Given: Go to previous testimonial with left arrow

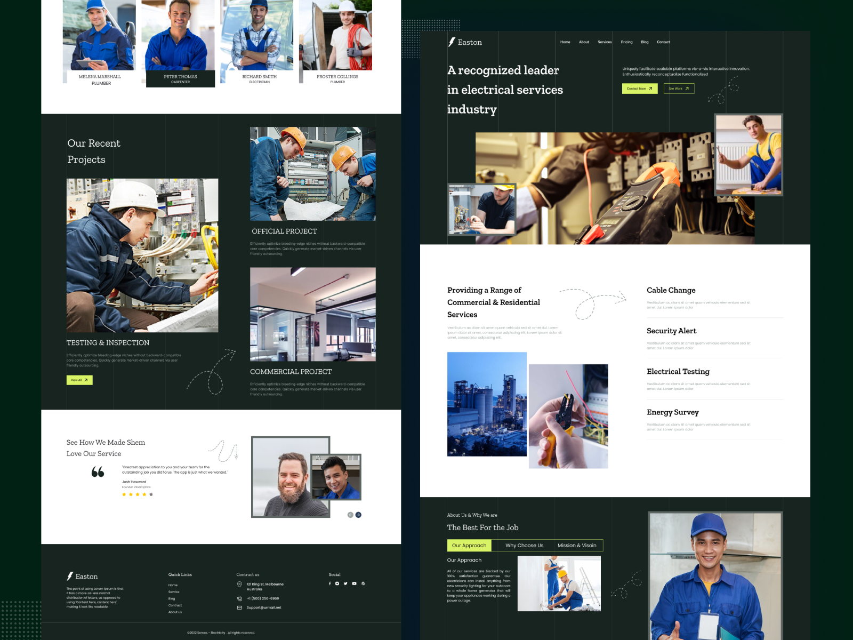Looking at the screenshot, I should click(350, 515).
